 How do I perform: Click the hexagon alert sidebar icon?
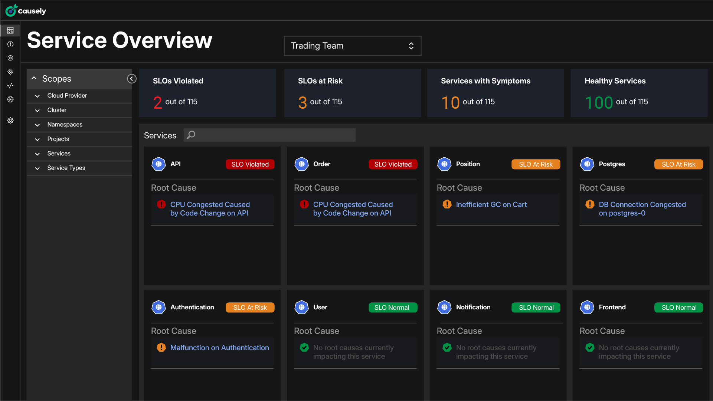[x=10, y=44]
